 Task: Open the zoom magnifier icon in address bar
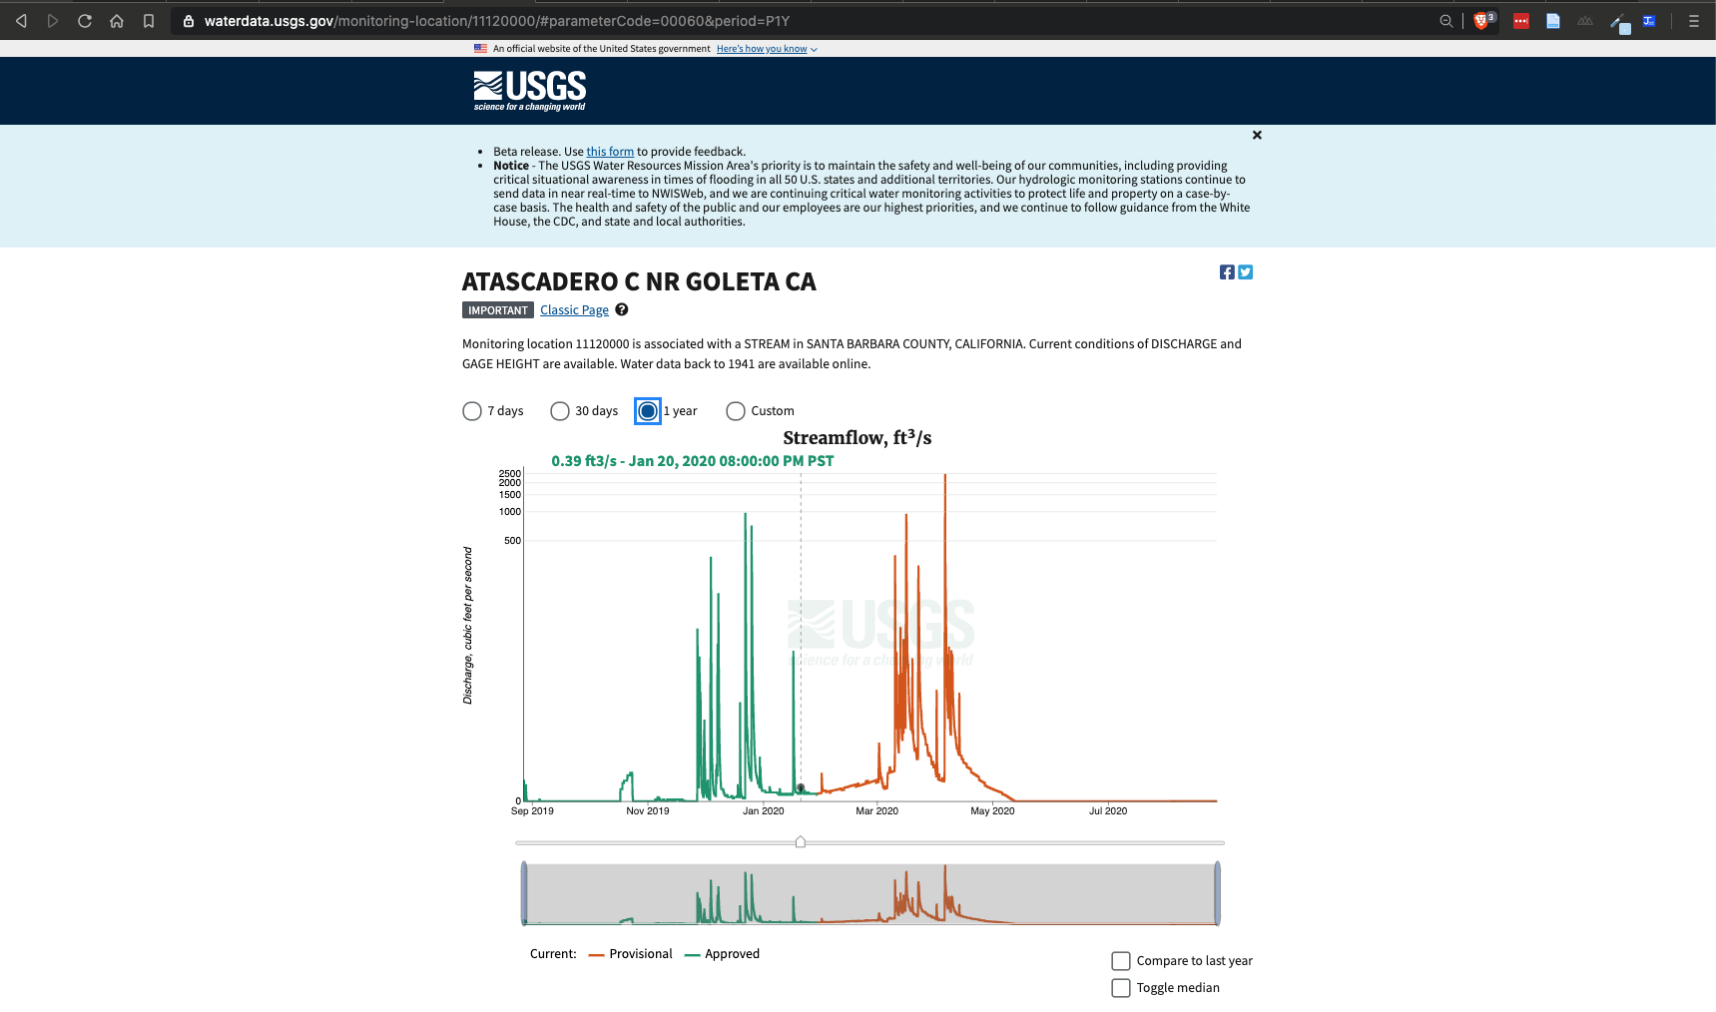click(1445, 21)
